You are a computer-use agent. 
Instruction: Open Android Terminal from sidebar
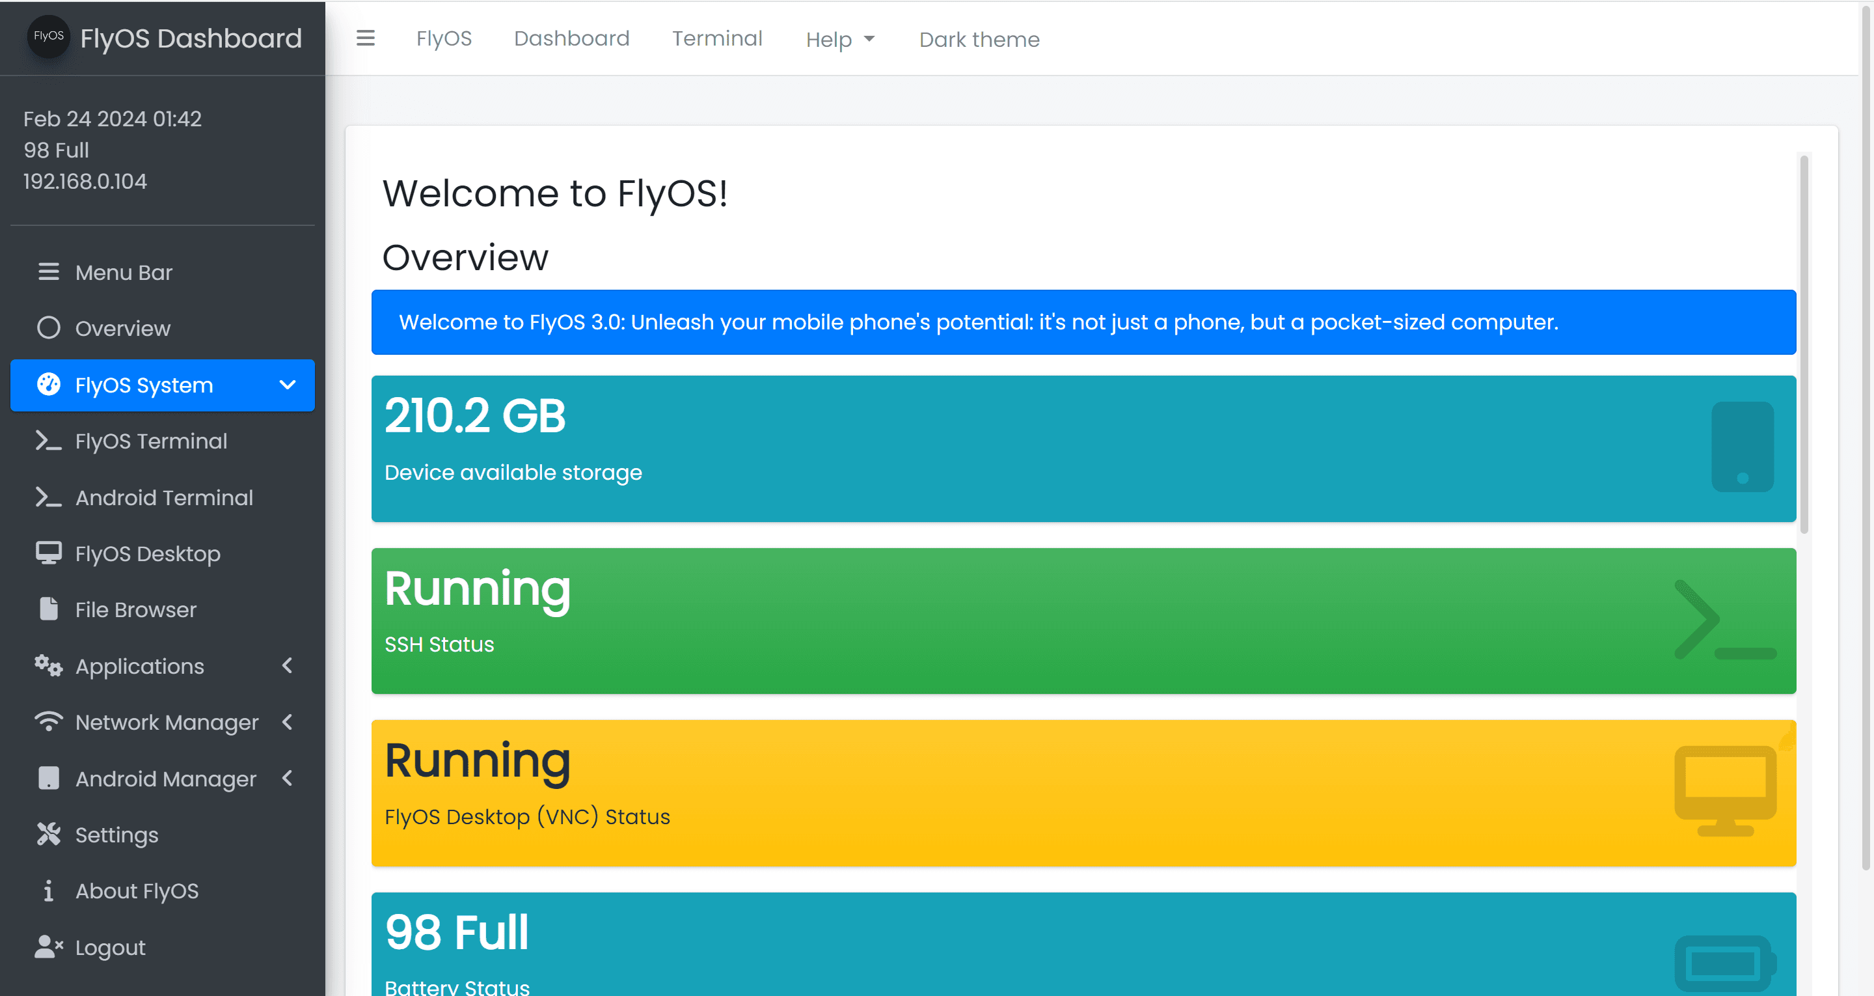162,497
